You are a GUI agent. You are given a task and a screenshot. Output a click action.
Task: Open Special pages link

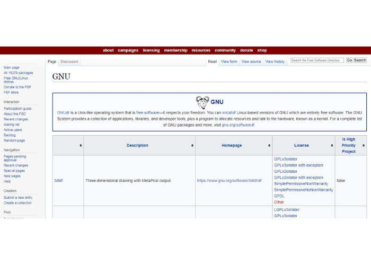(x=14, y=171)
